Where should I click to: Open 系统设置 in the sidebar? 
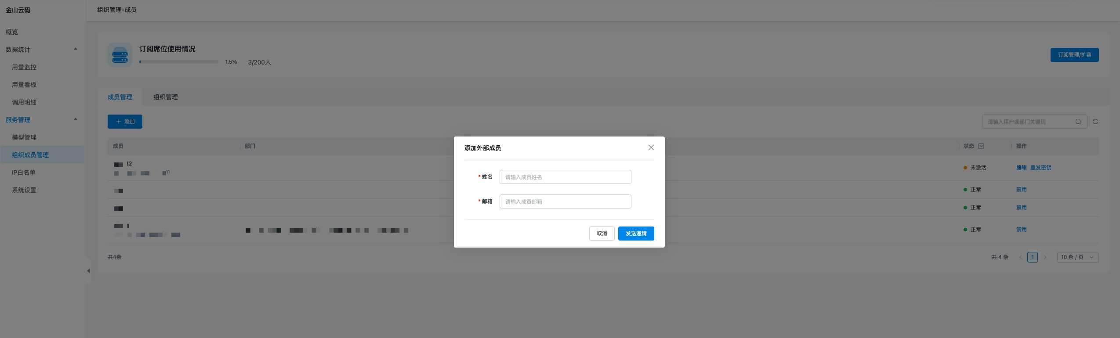pos(24,190)
